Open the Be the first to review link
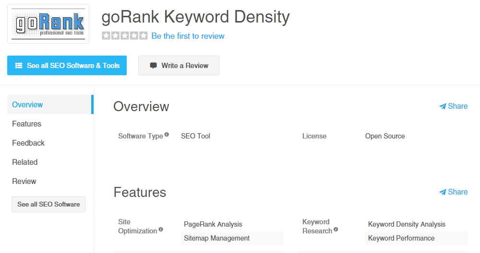 coord(188,36)
